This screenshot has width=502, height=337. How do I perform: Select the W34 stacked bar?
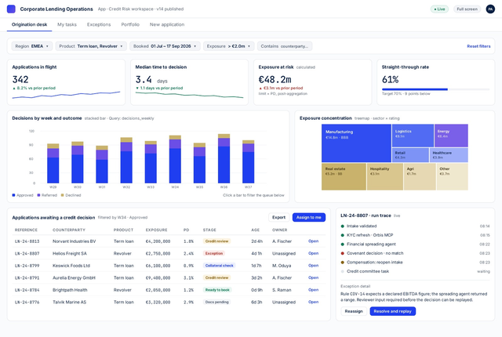pyautogui.click(x=175, y=159)
